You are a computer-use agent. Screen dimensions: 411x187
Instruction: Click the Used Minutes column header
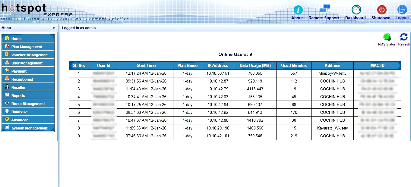pyautogui.click(x=294, y=65)
